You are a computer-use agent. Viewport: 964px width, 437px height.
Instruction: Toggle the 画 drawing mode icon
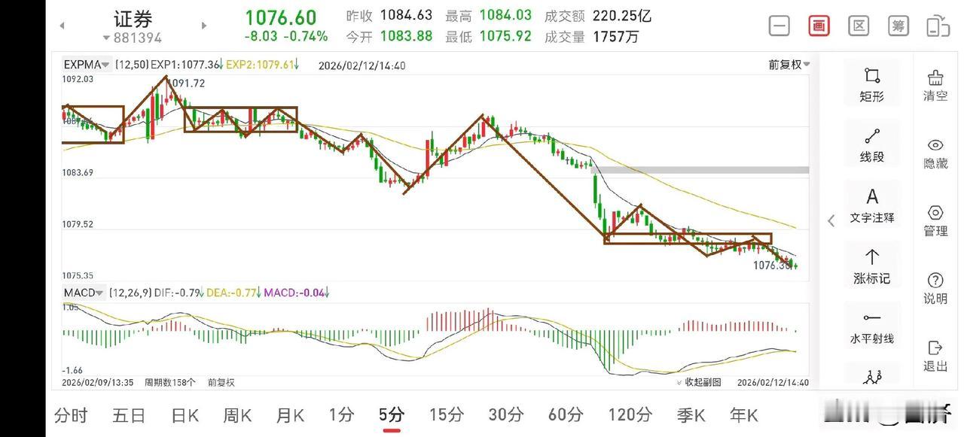point(819,26)
